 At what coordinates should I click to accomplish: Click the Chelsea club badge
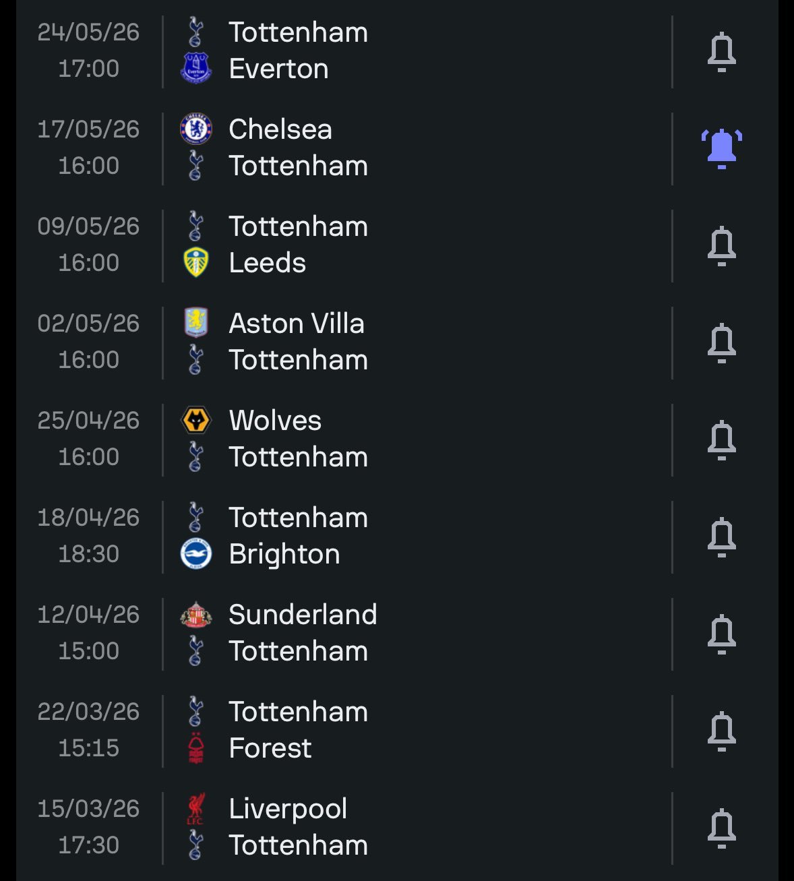click(196, 129)
